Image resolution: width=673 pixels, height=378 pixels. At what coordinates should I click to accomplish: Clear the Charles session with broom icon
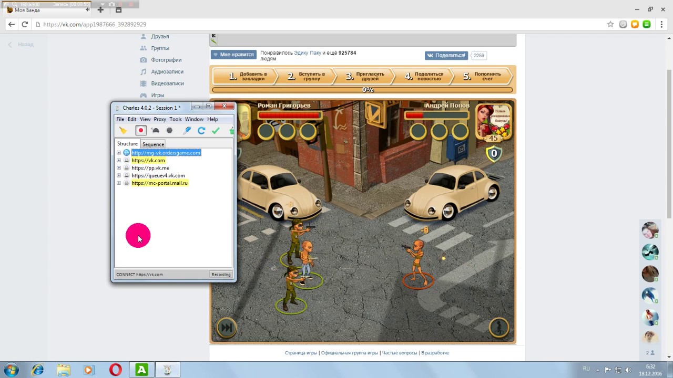click(x=123, y=131)
